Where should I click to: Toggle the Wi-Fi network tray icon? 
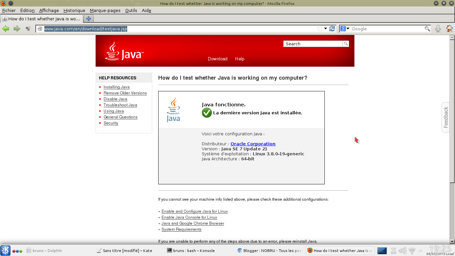[412, 250]
